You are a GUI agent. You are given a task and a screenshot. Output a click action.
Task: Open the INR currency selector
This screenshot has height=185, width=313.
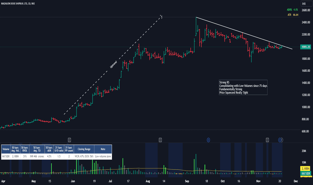(306, 4)
